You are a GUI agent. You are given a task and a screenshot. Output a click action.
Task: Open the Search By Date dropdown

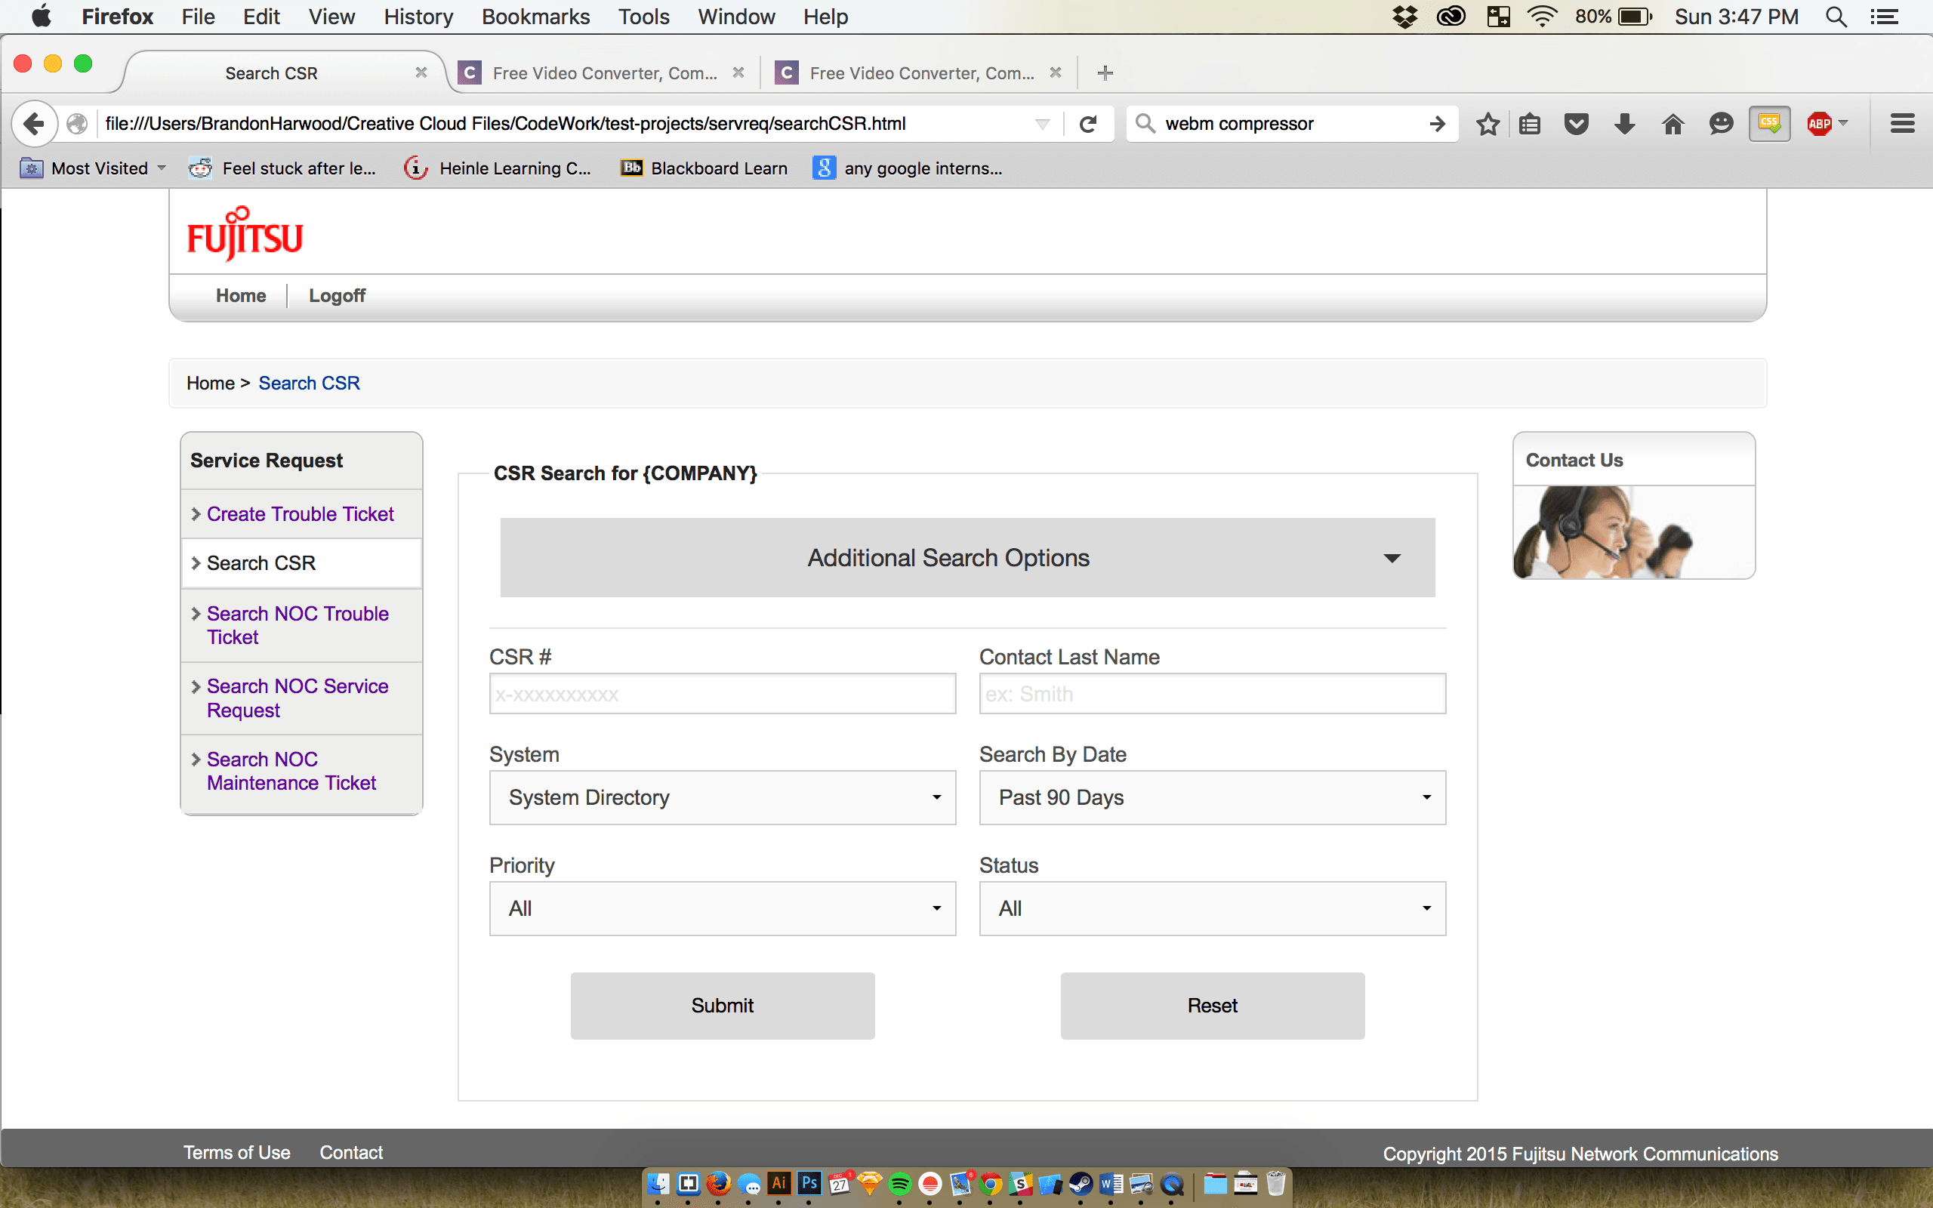(1212, 797)
